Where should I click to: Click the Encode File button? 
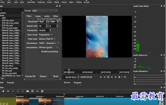pyautogui.click(x=30, y=76)
